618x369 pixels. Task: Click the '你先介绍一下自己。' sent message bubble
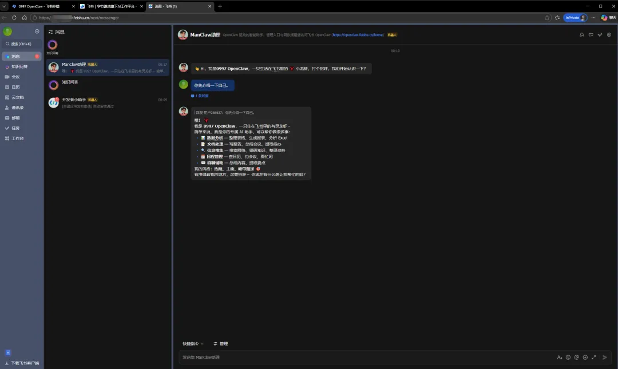pyautogui.click(x=212, y=85)
